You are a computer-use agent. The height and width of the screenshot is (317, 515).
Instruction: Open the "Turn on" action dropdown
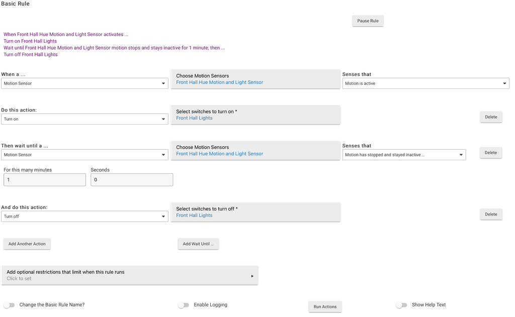coord(84,119)
